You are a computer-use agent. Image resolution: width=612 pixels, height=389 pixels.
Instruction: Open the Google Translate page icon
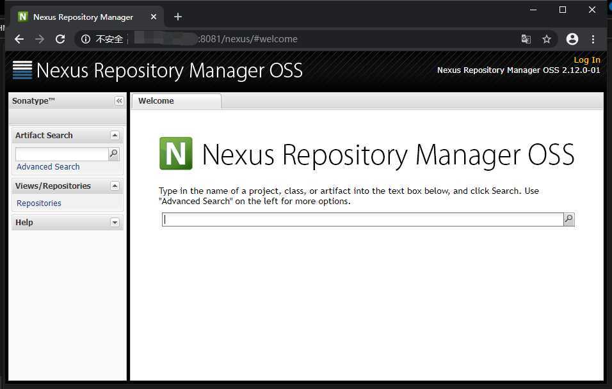tap(526, 39)
